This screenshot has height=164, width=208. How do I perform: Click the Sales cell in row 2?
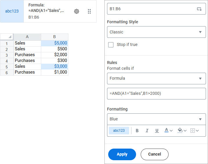[x=27, y=49]
